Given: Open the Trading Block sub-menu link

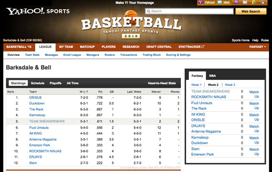Looking at the screenshot, I should (152, 55).
